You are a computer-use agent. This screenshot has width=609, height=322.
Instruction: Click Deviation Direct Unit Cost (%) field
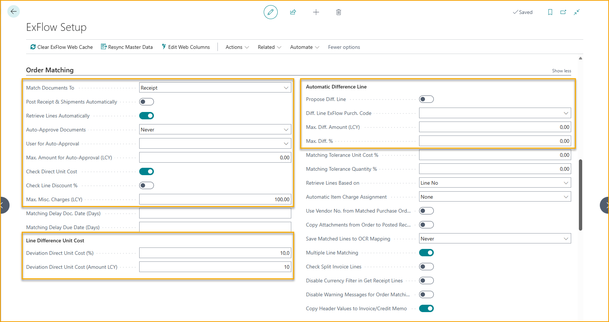215,253
